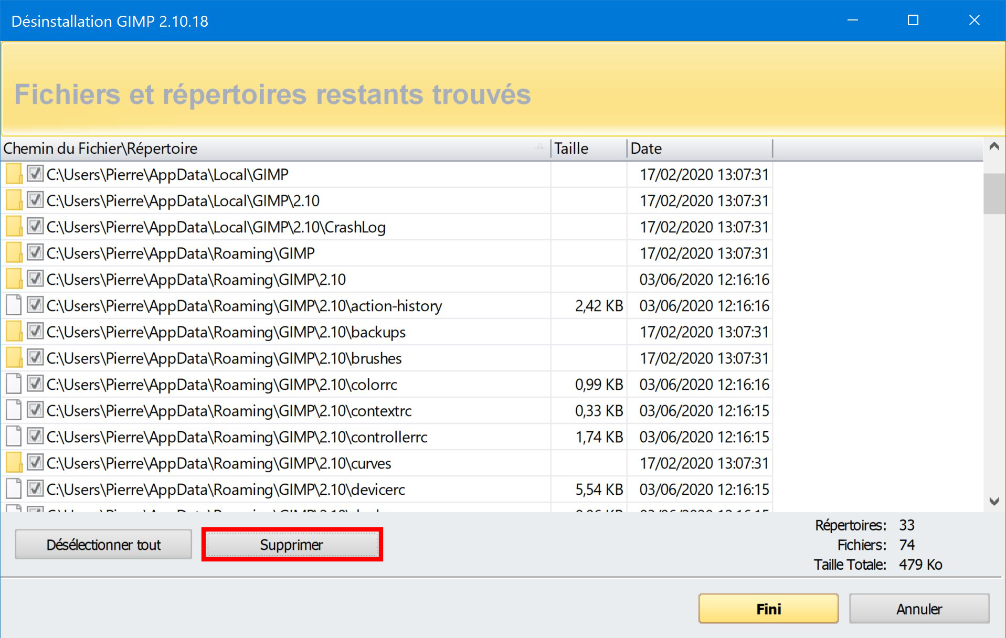The width and height of the screenshot is (1006, 638).
Task: Click the scrollbar up arrow
Action: coord(994,147)
